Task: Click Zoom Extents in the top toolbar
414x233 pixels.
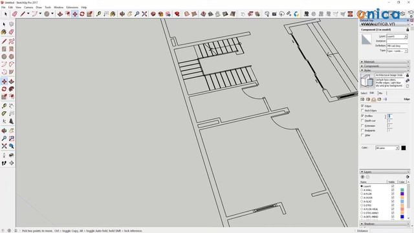Action: click(144, 14)
